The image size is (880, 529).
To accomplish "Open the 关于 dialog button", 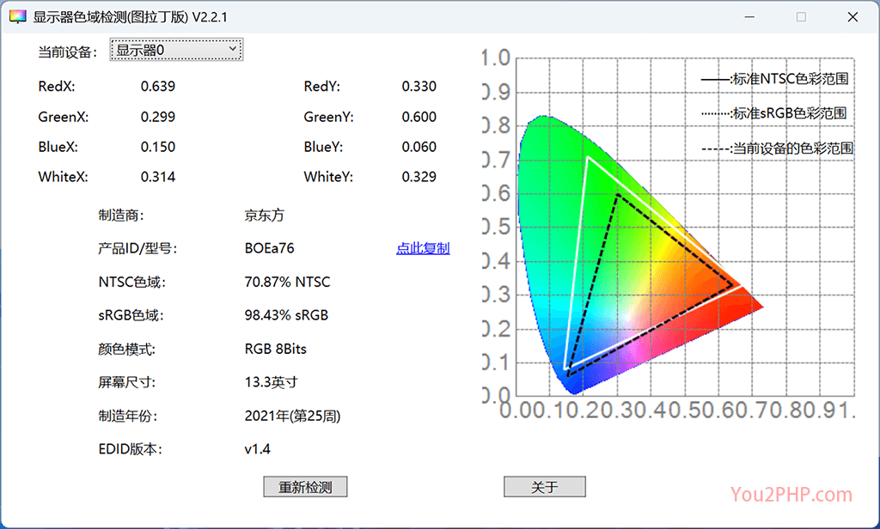I will 544,487.
